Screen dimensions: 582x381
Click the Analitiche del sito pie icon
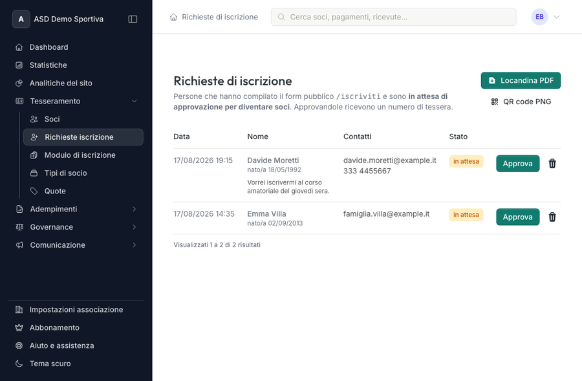pos(19,83)
